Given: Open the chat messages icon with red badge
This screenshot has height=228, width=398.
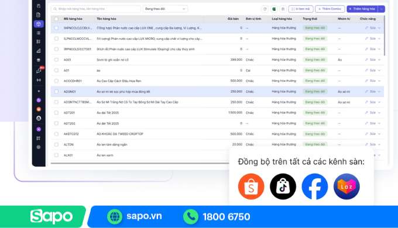Looking at the screenshot, I should click(x=39, y=71).
